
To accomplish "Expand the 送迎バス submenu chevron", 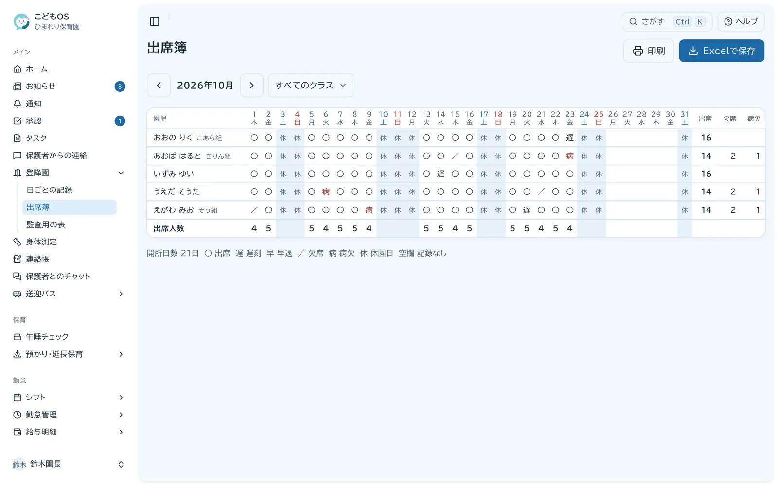I will (121, 294).
